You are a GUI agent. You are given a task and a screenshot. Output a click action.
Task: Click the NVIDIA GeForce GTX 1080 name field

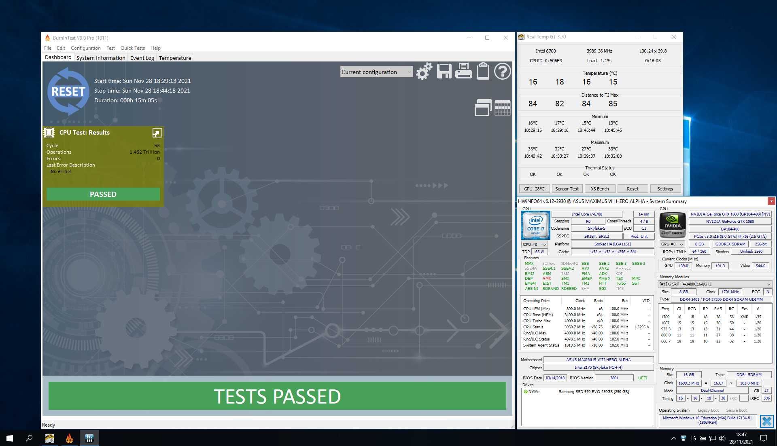click(730, 221)
